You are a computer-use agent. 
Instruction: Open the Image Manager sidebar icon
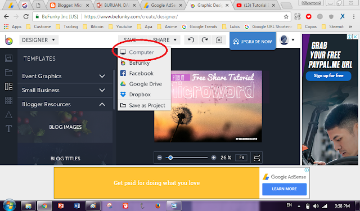[9, 59]
